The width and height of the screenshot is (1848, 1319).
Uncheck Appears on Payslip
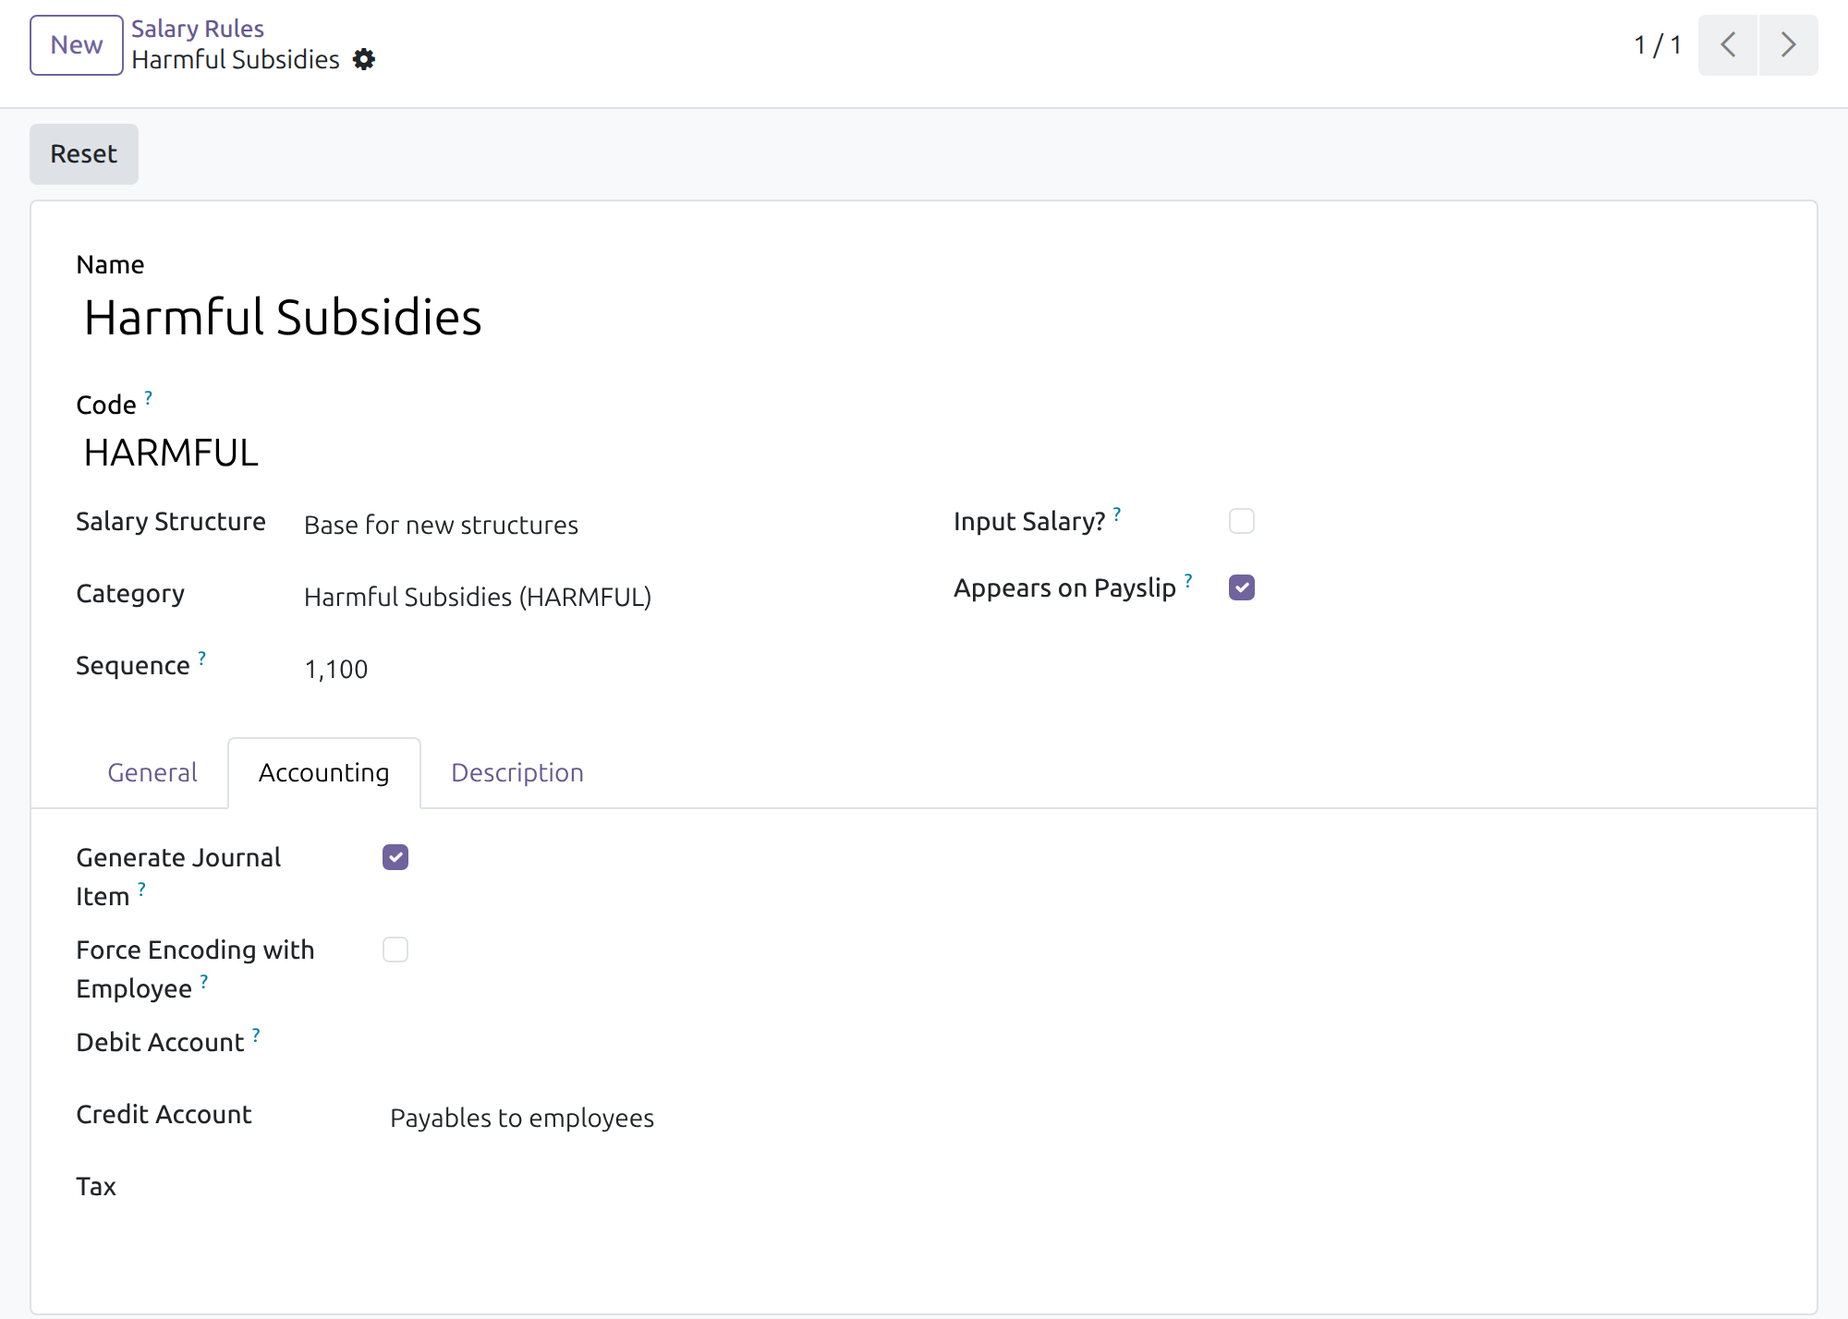tap(1242, 587)
